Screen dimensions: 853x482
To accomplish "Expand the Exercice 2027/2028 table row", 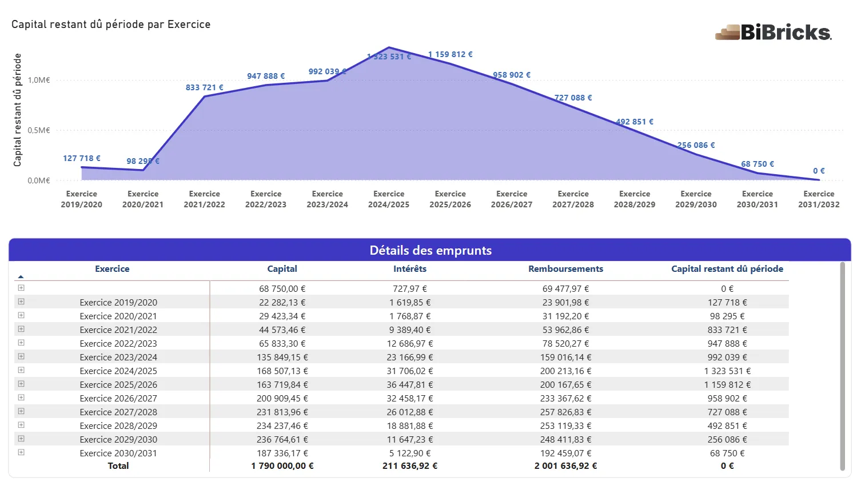I will click(21, 411).
